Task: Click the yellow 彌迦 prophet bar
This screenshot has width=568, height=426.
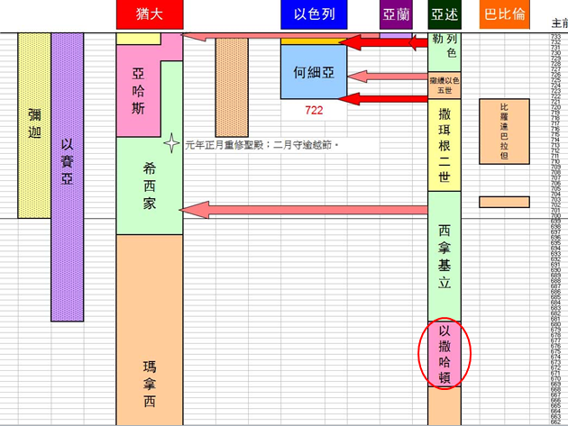Action: click(34, 125)
